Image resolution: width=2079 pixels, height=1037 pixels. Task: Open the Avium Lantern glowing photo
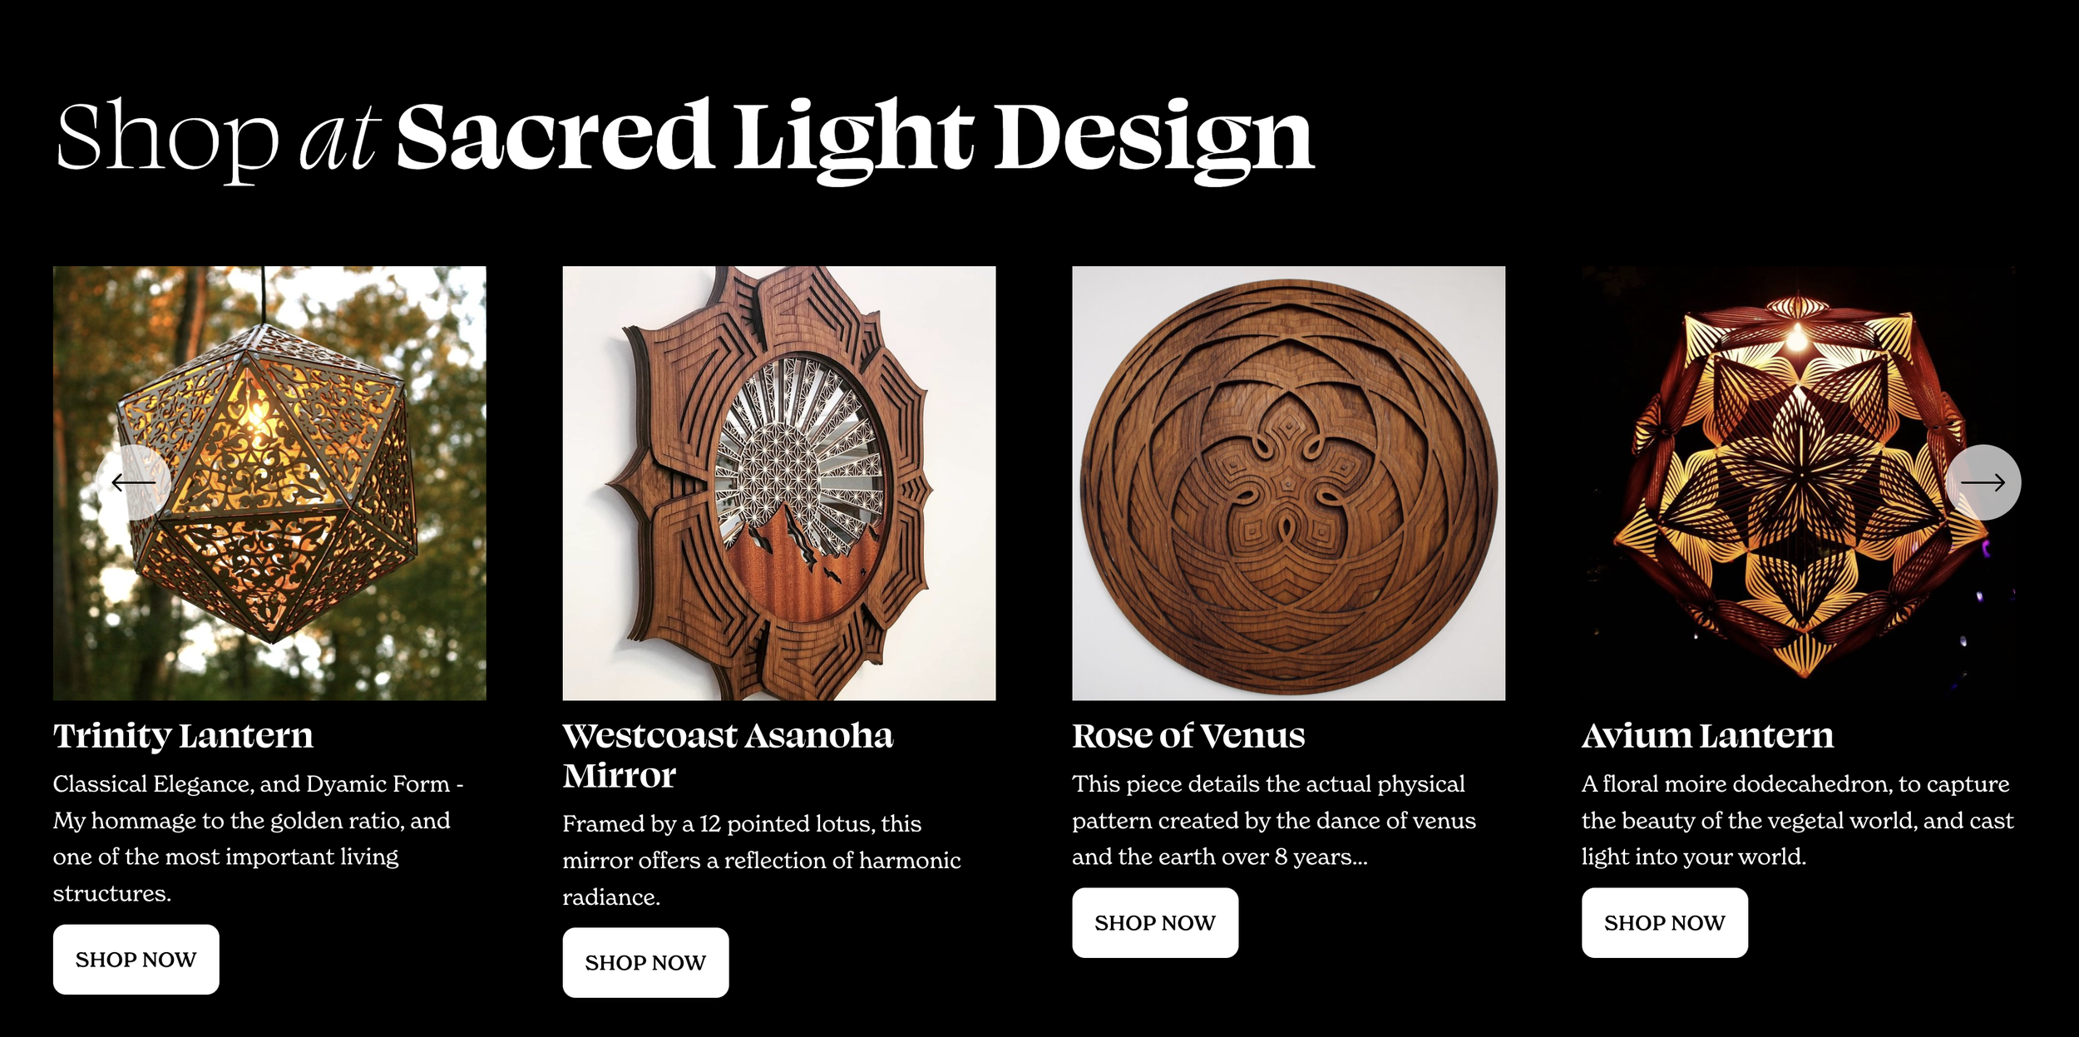[1798, 483]
